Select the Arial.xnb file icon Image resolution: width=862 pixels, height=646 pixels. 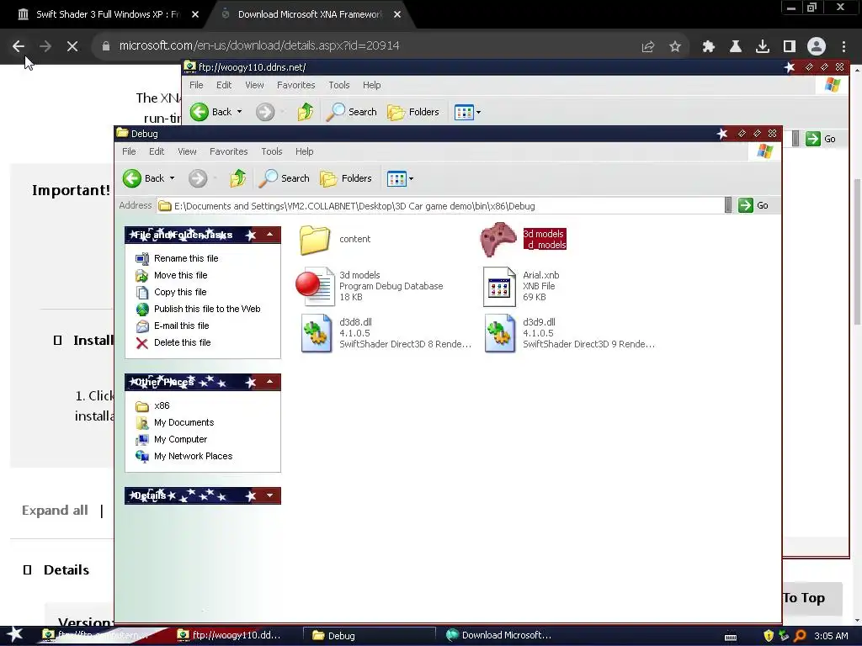coord(499,286)
